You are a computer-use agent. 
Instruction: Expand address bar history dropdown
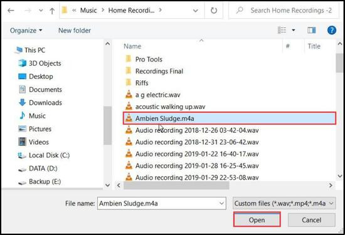(x=195, y=11)
